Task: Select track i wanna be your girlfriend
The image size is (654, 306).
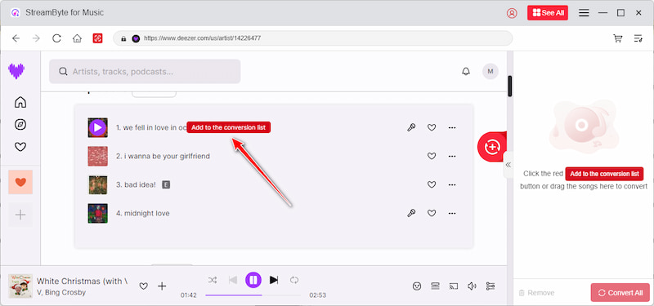Action: (163, 156)
